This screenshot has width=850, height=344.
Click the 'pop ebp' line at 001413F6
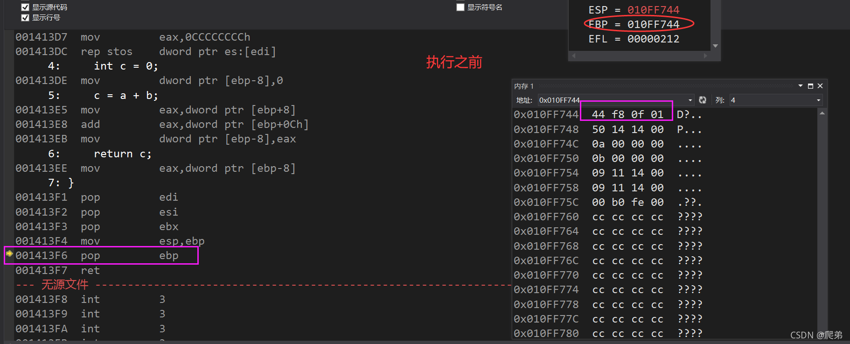tap(97, 256)
